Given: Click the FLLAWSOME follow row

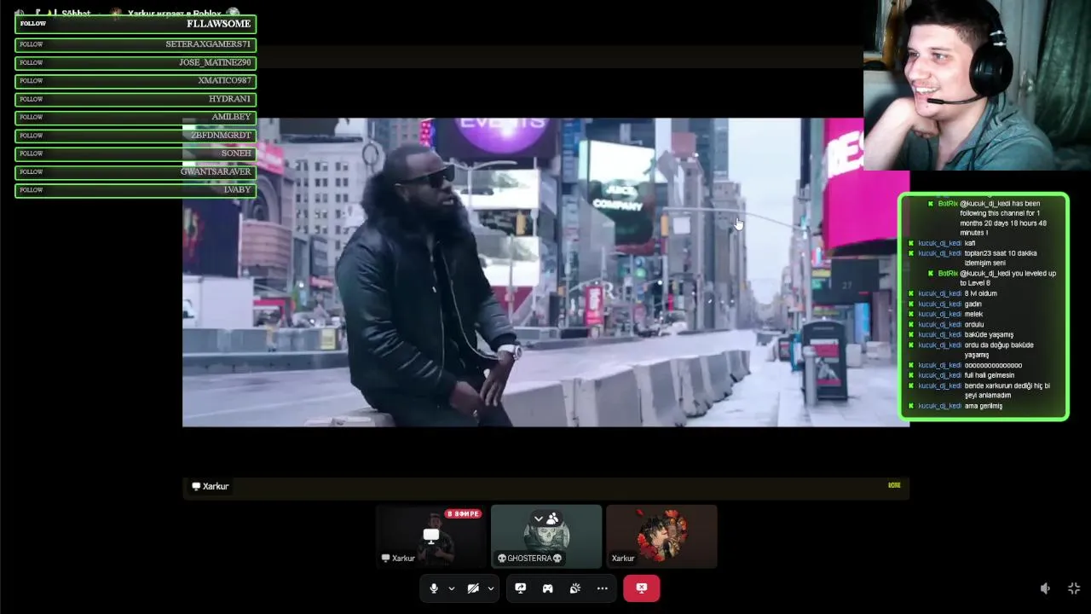Looking at the screenshot, I should coord(136,24).
